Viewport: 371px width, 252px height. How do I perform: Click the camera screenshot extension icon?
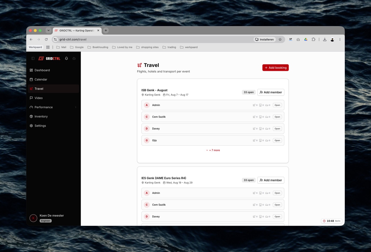(x=298, y=39)
